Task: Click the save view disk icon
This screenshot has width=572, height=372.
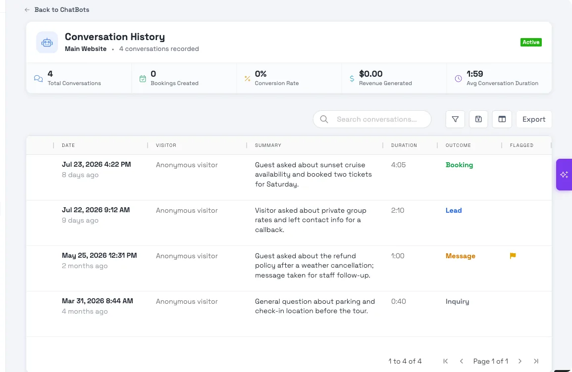Action: 478,119
